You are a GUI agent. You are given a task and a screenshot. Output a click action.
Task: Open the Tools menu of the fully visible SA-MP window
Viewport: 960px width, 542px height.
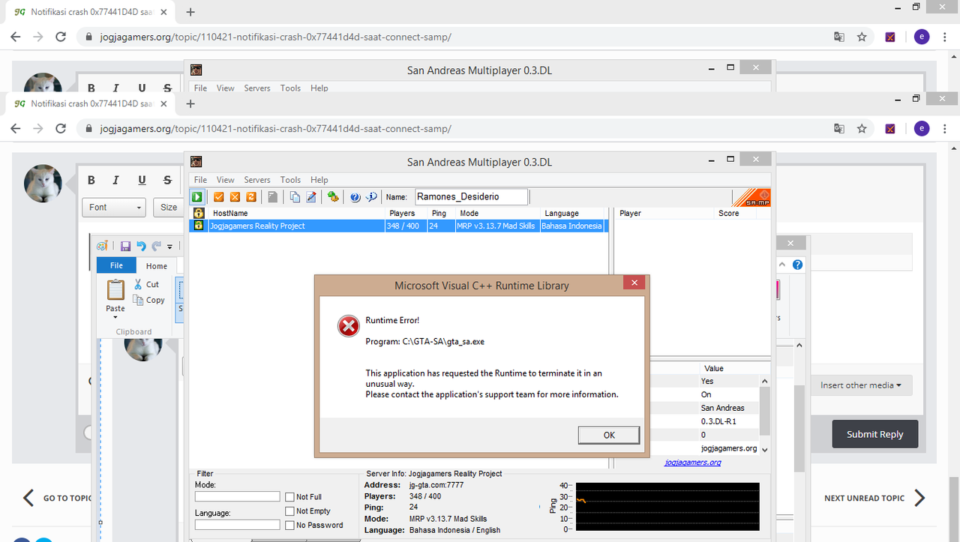(290, 180)
